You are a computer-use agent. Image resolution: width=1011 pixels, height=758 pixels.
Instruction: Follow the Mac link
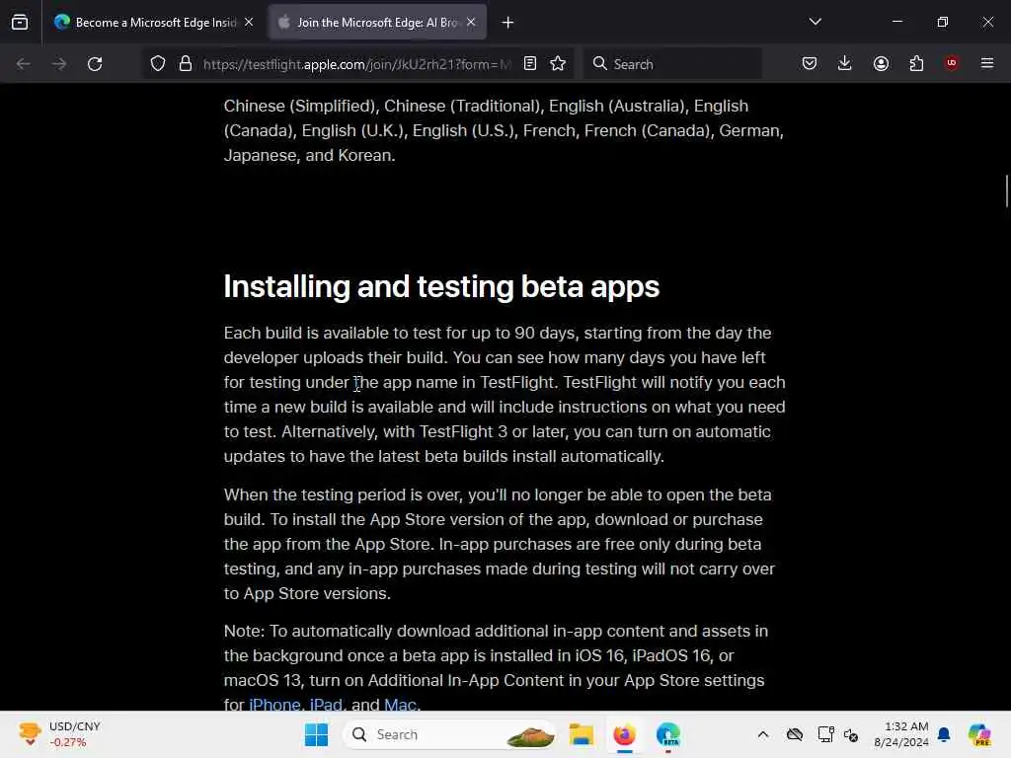(x=400, y=704)
